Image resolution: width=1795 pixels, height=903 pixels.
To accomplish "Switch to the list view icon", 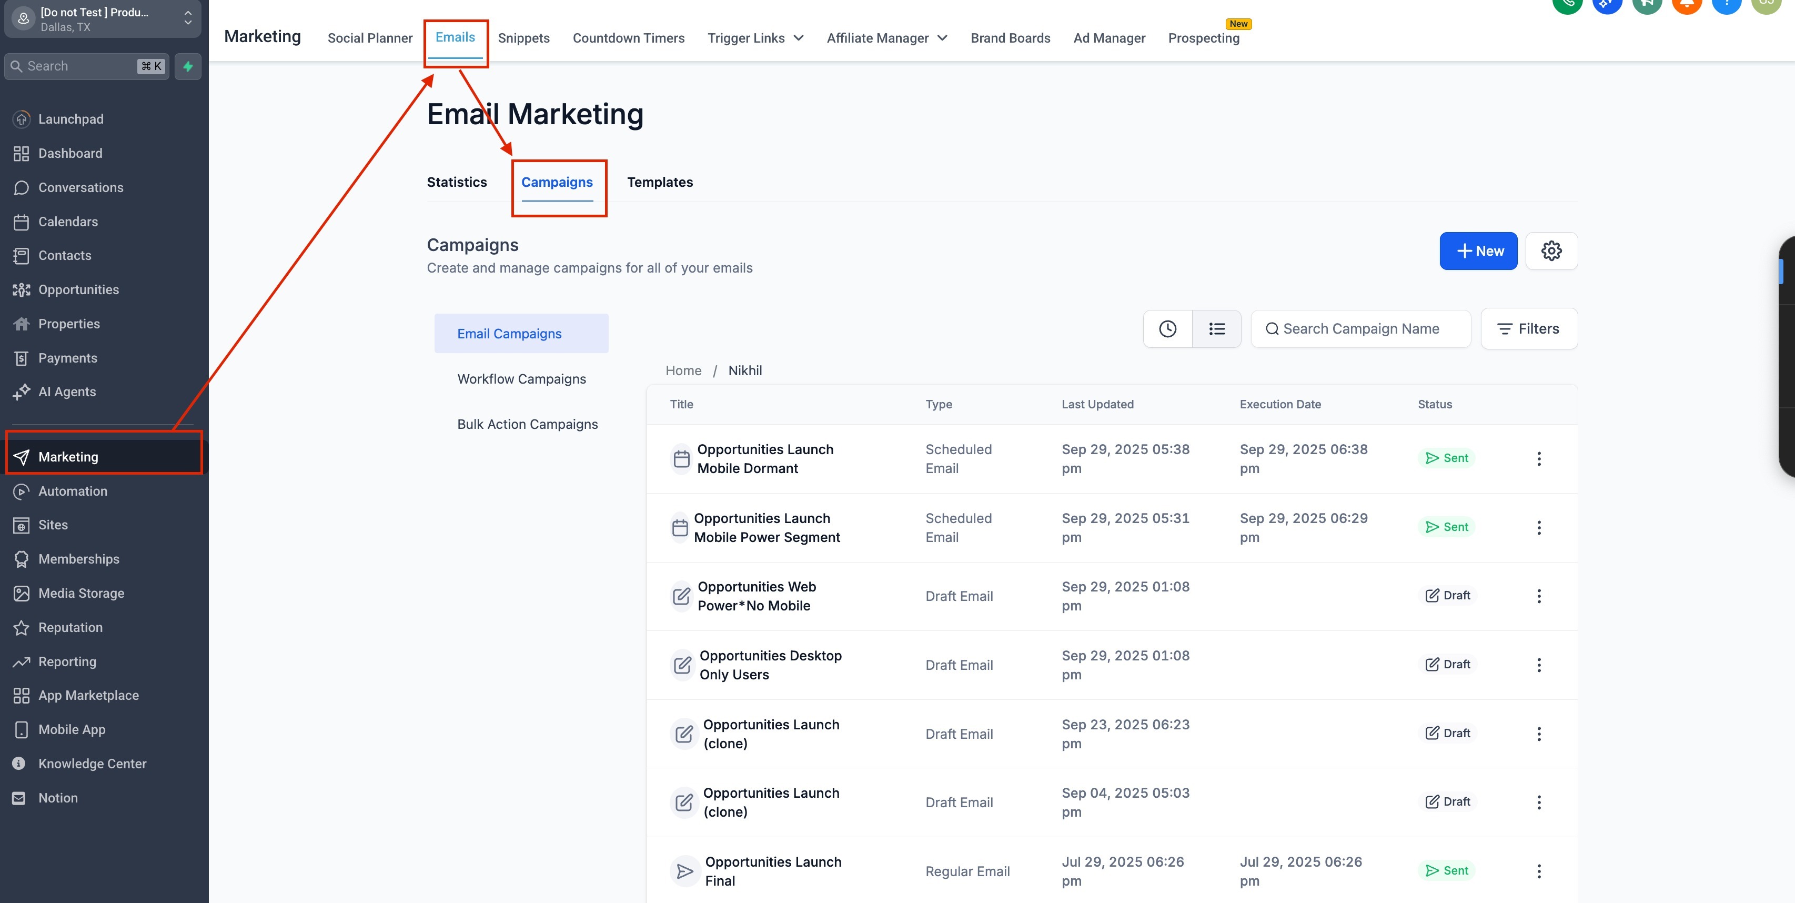I will pyautogui.click(x=1217, y=329).
